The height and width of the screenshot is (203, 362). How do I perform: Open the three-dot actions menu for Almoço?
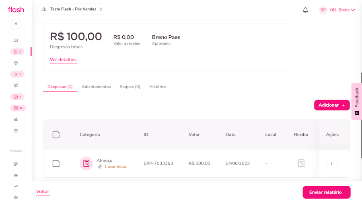pos(331,163)
